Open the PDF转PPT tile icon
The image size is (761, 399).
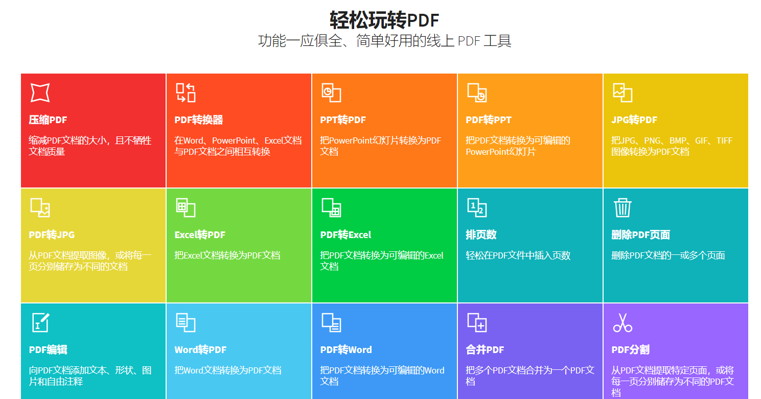coord(477,92)
